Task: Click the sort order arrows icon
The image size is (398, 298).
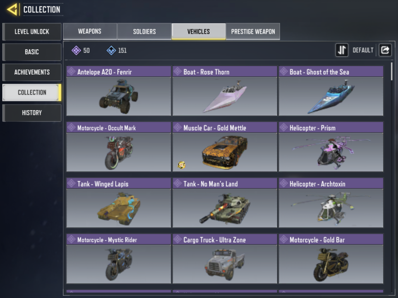Action: (x=341, y=50)
